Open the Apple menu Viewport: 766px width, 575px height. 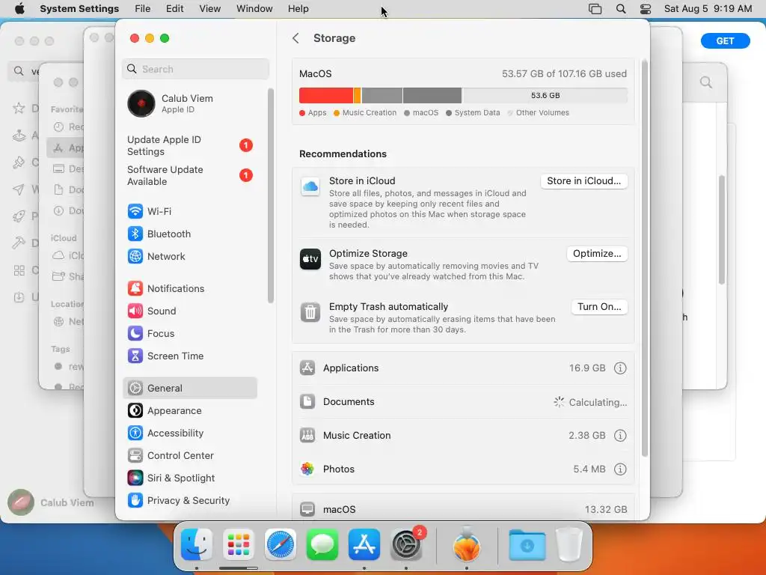(x=19, y=9)
